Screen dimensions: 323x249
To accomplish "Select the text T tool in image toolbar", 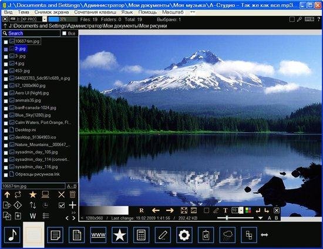I will pos(226,210).
